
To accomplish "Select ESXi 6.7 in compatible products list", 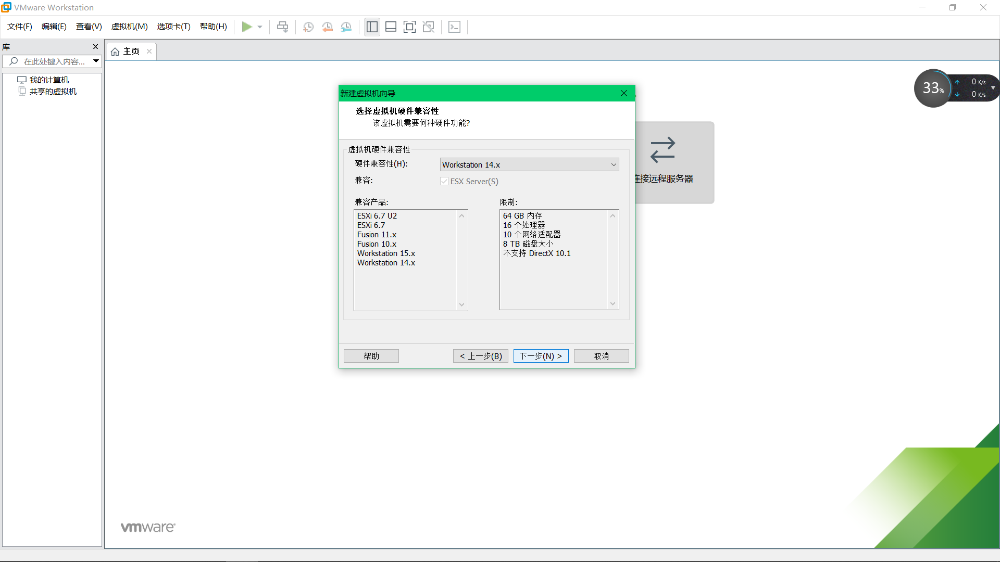I will (x=371, y=225).
